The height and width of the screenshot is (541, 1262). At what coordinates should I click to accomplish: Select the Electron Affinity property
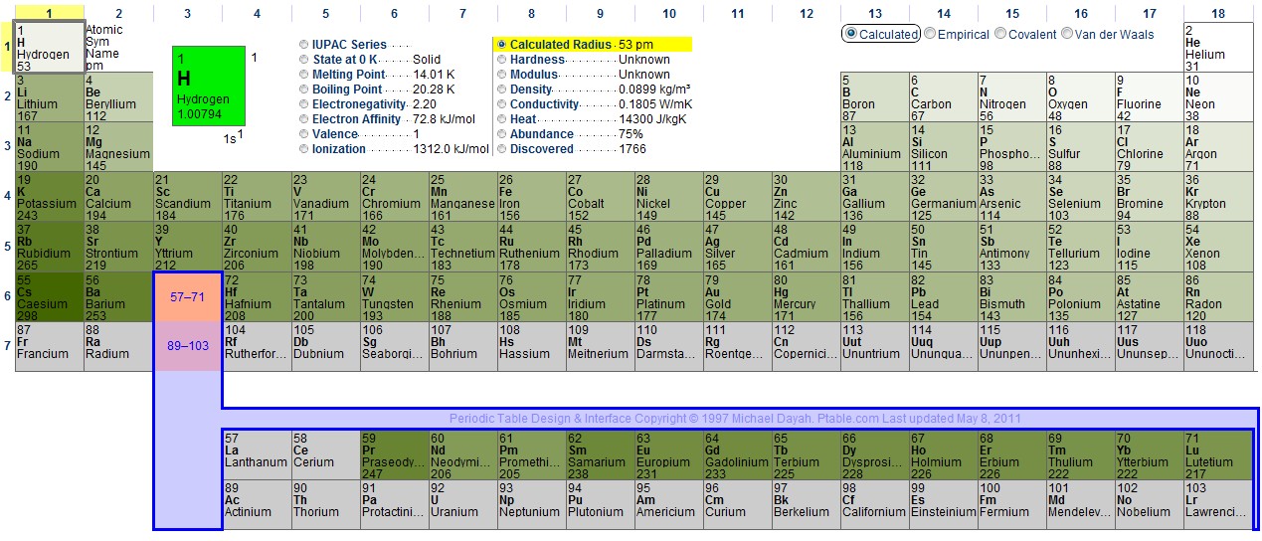coord(304,119)
